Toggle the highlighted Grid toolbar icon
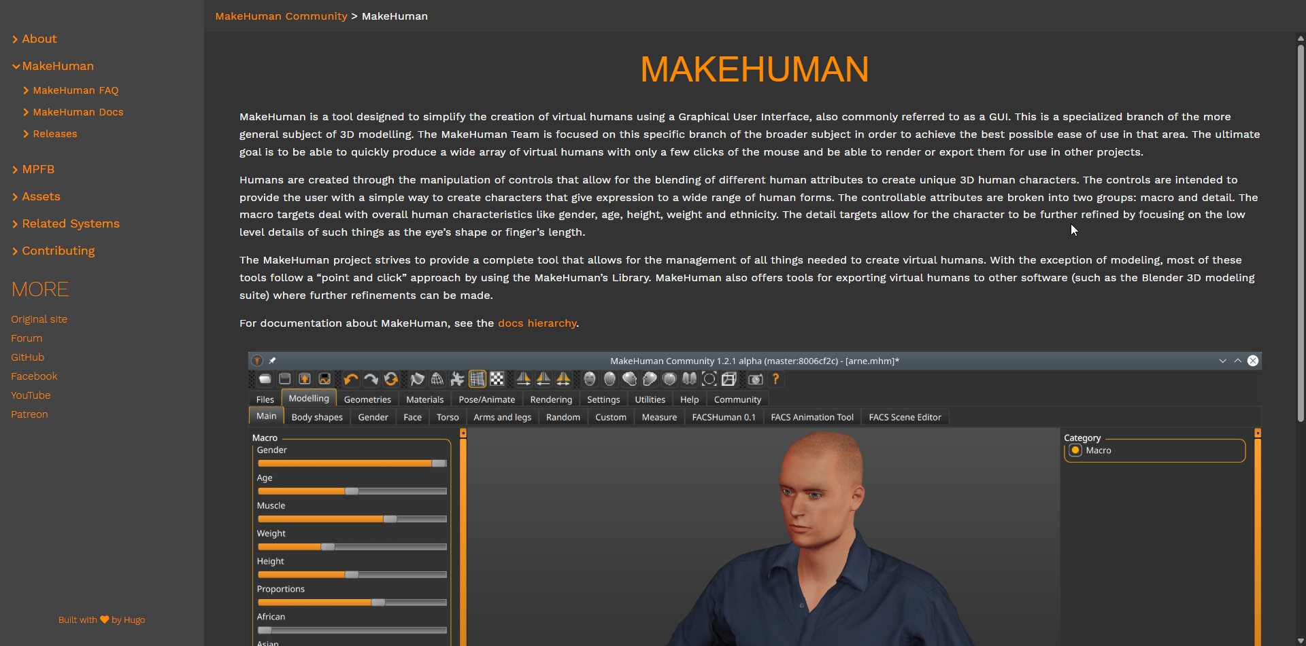 click(x=478, y=379)
